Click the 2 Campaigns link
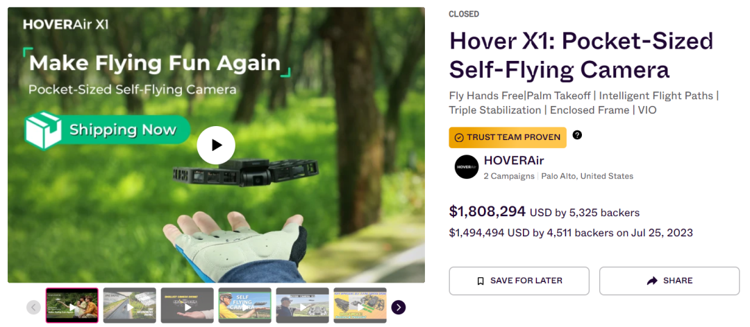 [509, 176]
